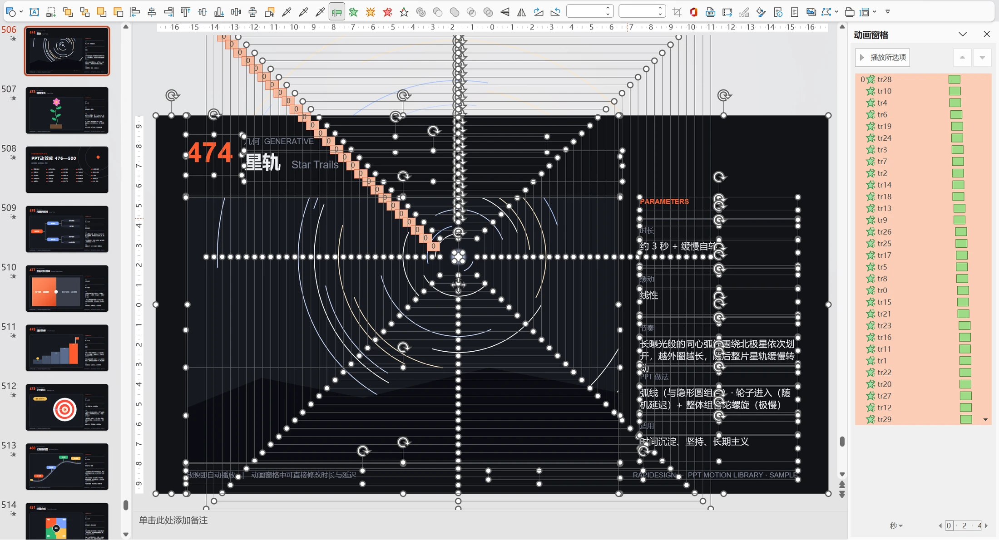Add a motion path animation

404,12
